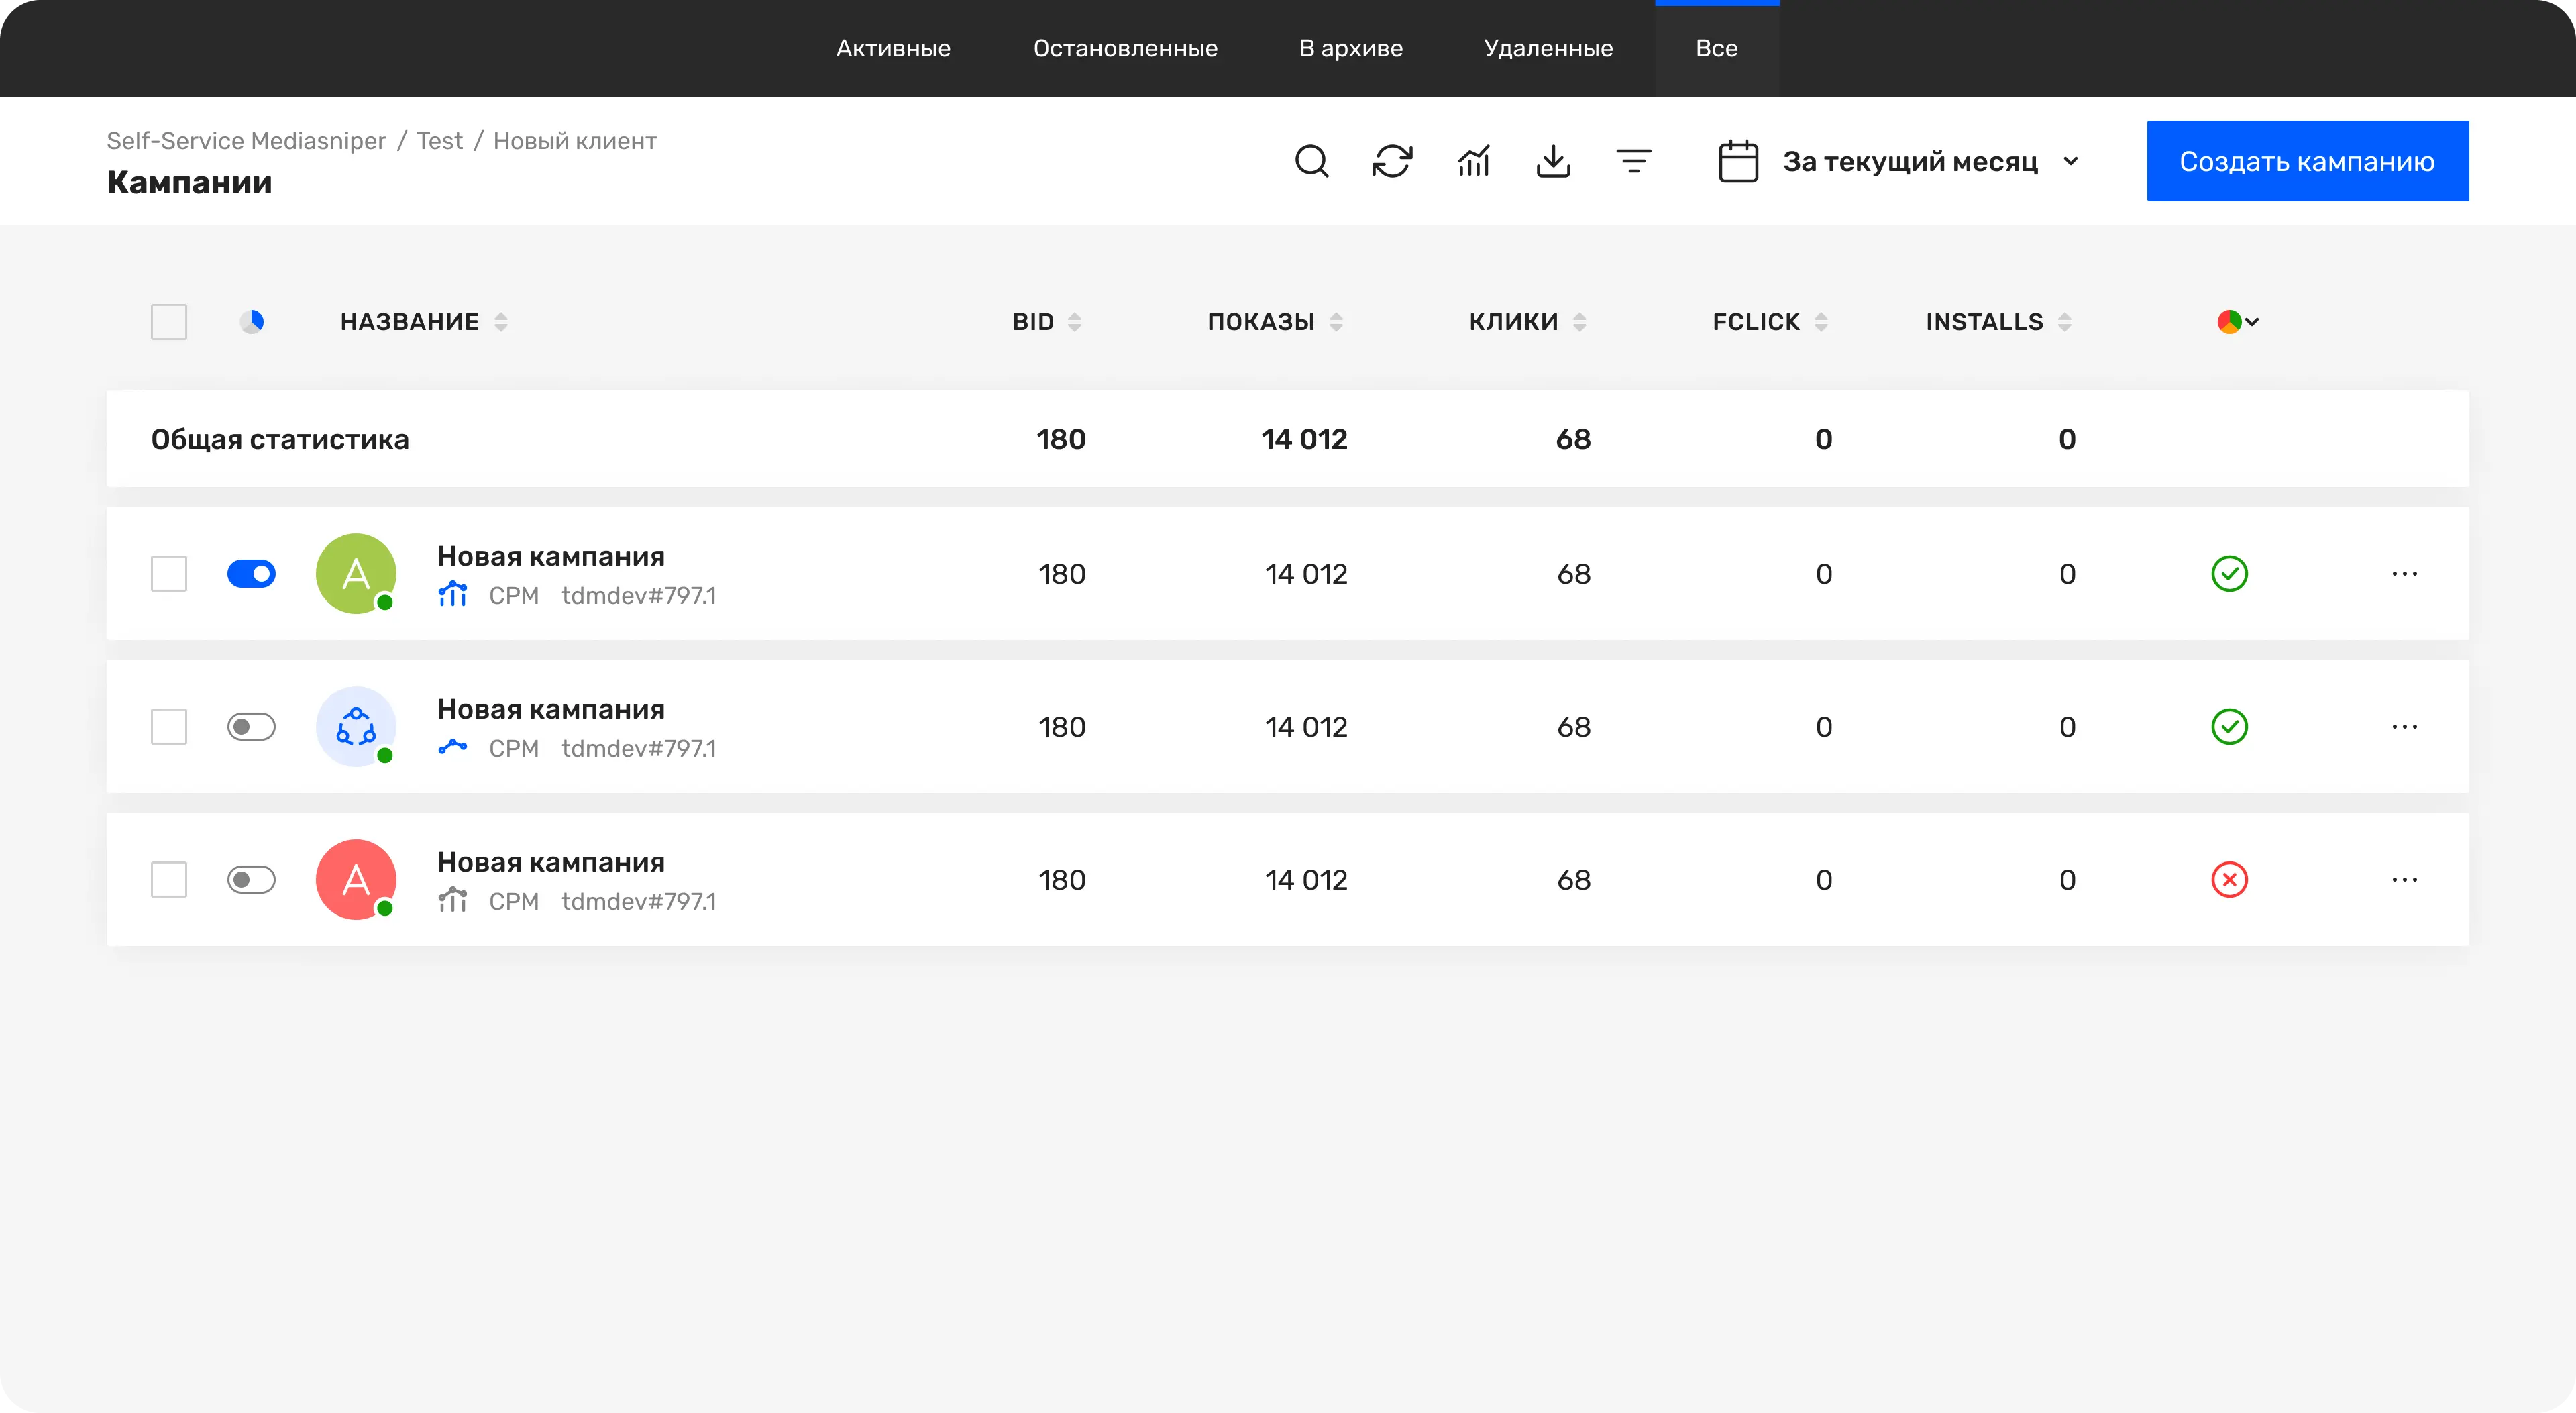Open the statistics chart icon

click(x=1473, y=161)
